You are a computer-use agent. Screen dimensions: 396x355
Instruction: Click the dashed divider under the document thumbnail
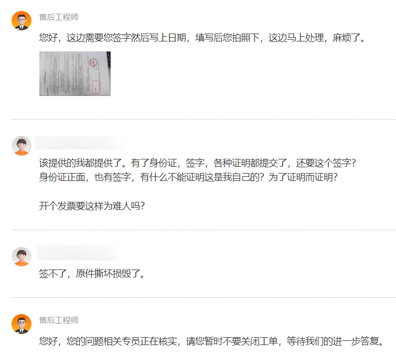pyautogui.click(x=204, y=119)
